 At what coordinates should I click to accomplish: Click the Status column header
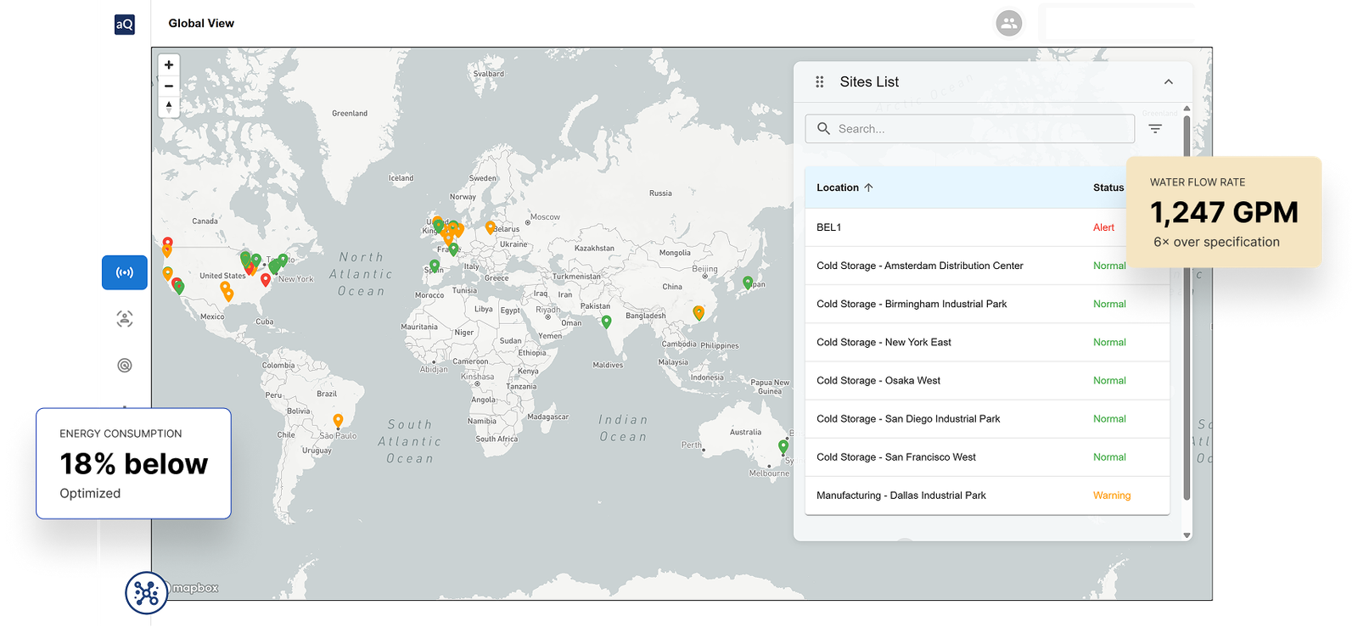(1108, 188)
